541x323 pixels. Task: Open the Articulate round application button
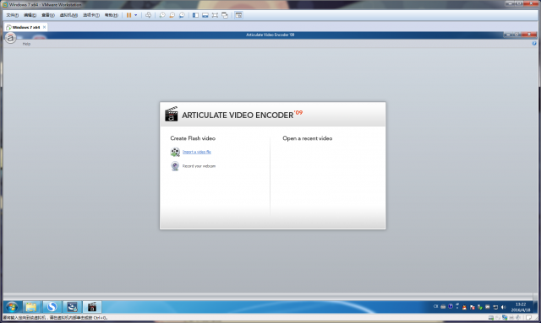11,38
